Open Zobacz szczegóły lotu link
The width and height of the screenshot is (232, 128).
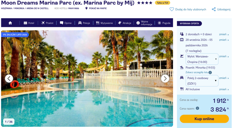197,73
